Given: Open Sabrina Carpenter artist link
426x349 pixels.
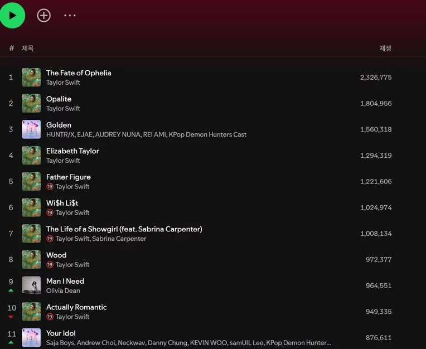Looking at the screenshot, I should [x=119, y=239].
